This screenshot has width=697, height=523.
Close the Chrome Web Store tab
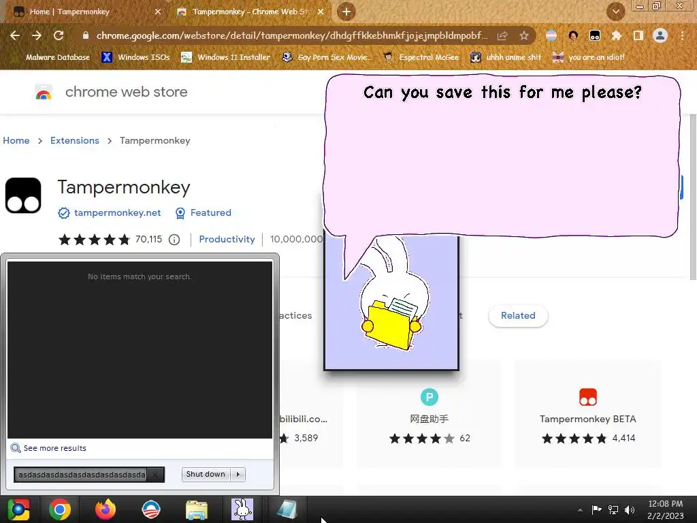[x=321, y=12]
